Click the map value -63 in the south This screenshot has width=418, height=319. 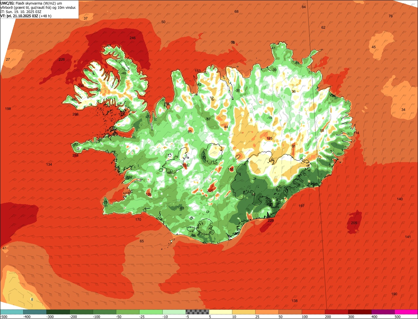[x=182, y=208]
